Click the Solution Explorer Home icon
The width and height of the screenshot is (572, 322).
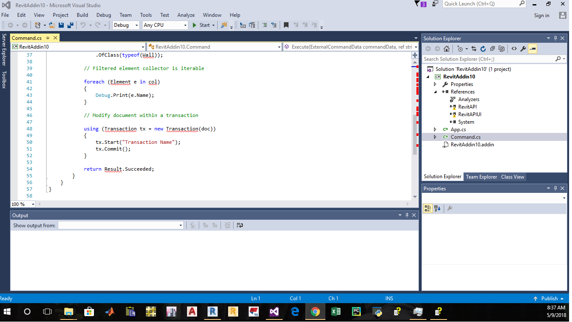[x=446, y=49]
